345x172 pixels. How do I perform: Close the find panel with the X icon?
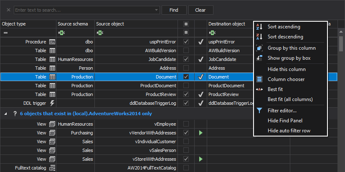pyautogui.click(x=8, y=10)
